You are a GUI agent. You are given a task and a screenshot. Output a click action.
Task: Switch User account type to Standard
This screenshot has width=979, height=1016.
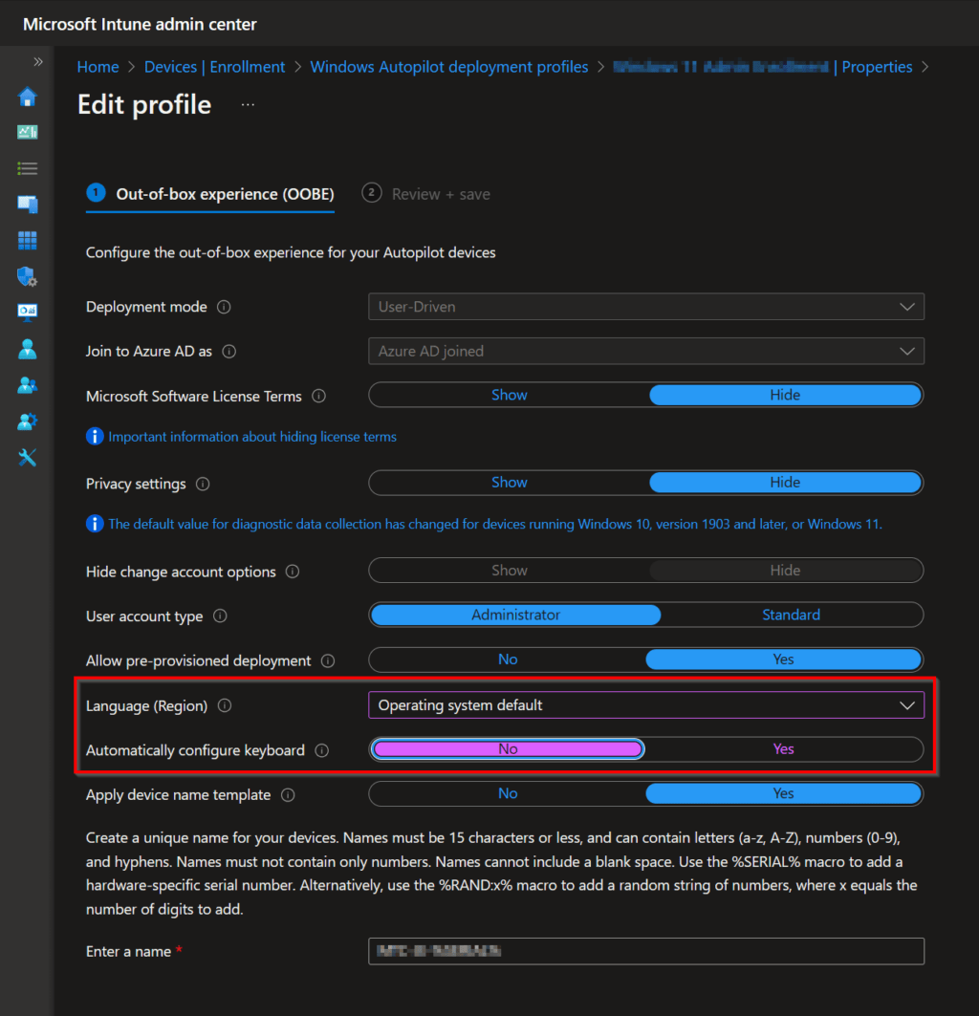pos(791,615)
